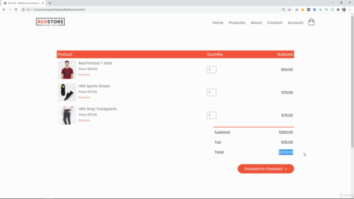This screenshot has width=354, height=199.
Task: Click quantity field for HRX Gray Trackpants
Action: [x=211, y=116]
